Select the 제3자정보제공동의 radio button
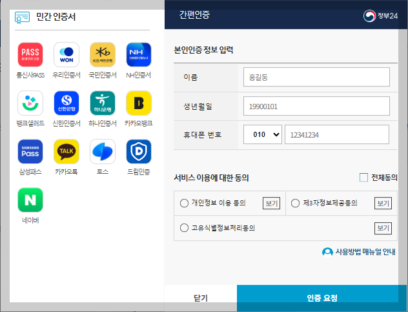 295,203
